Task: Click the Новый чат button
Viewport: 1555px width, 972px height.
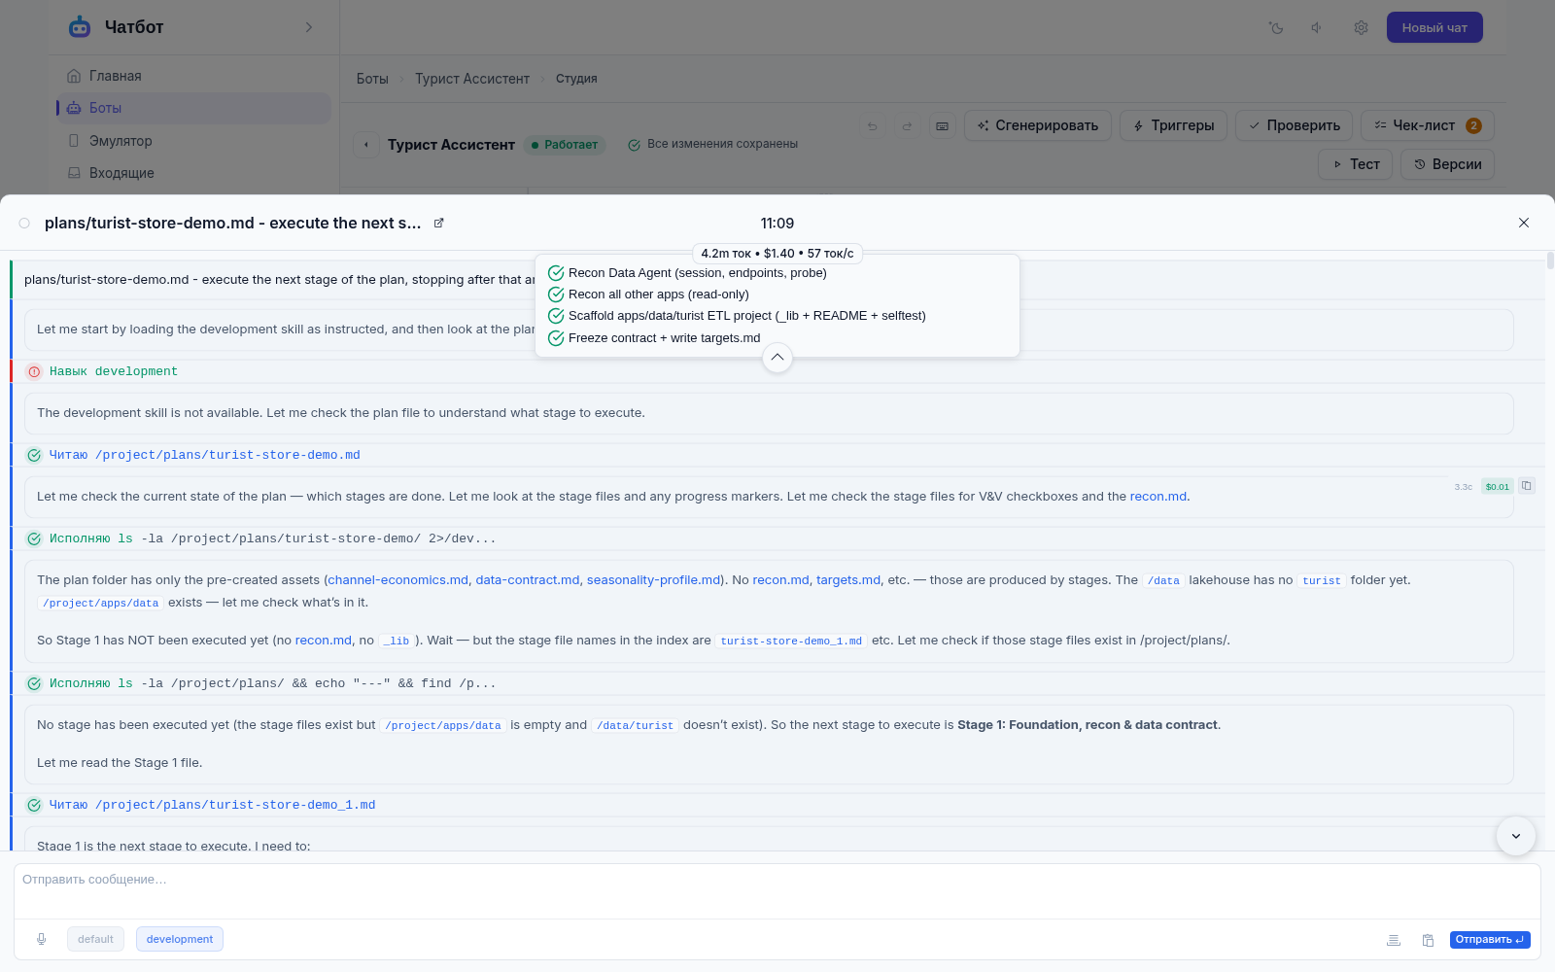Action: point(1434,27)
